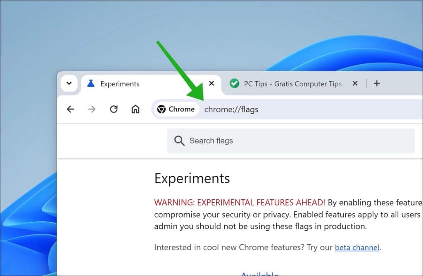Image resolution: width=423 pixels, height=276 pixels.
Task: Close the Experiments tab
Action: coord(211,83)
